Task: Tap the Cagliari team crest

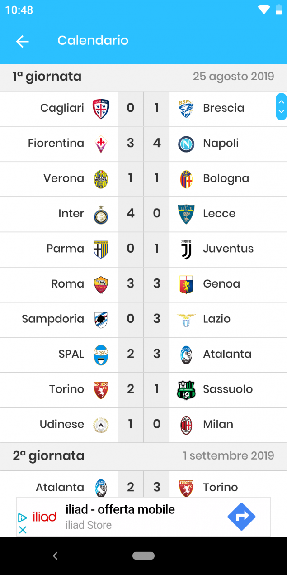Action: (101, 108)
